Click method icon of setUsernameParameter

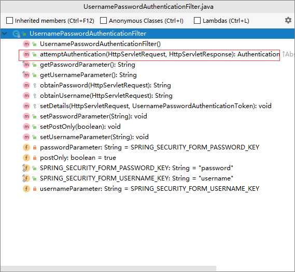pyautogui.click(x=26, y=137)
